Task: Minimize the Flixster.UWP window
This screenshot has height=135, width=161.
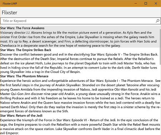Action: 136,4
